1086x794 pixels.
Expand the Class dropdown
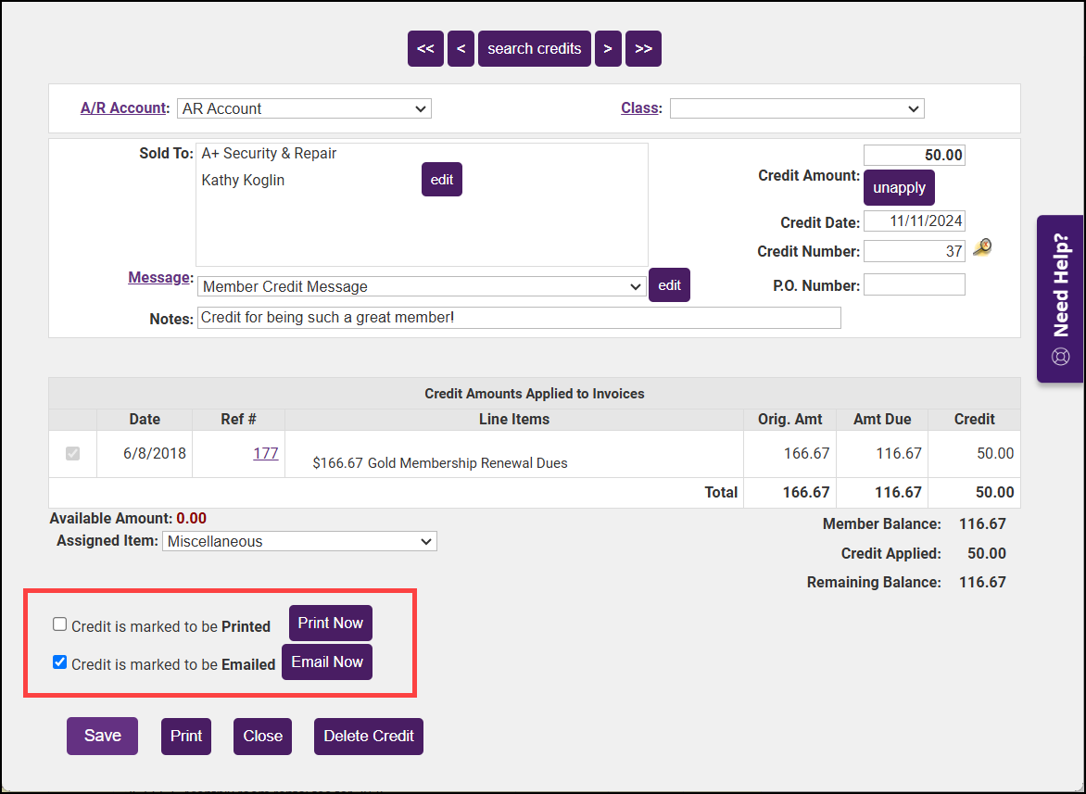[796, 108]
